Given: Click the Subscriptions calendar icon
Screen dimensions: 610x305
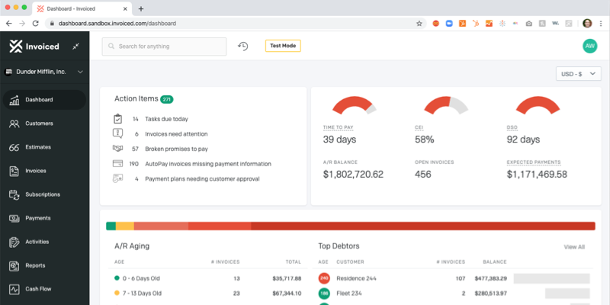Looking at the screenshot, I should point(14,195).
